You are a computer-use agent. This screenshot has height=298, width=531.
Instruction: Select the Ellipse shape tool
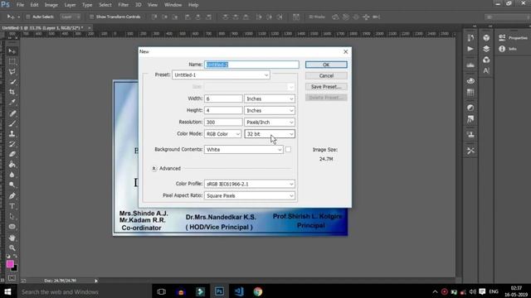[12, 226]
